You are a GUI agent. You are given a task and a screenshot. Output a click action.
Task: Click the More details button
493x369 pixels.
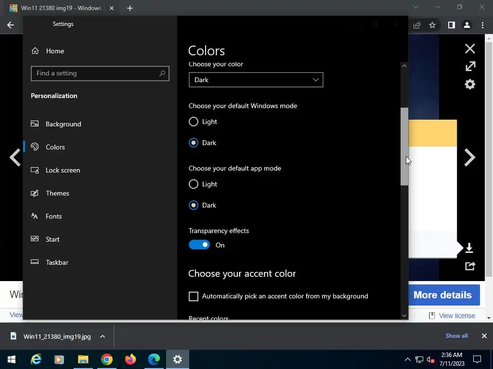(444, 295)
